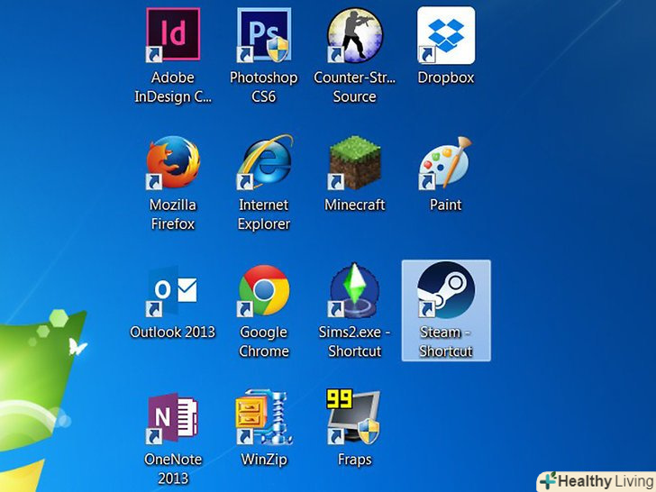The image size is (656, 492).
Task: Click the 'Paint' label text
Action: click(445, 205)
